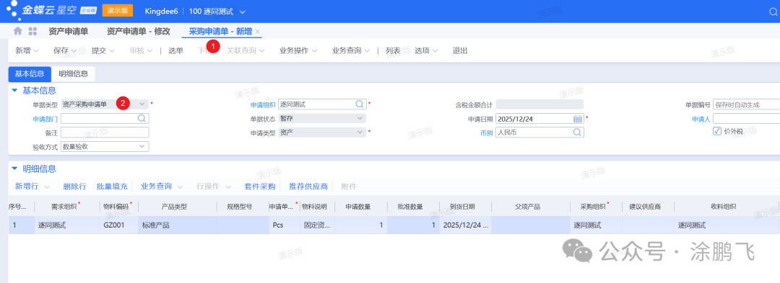Open the detail grid 业务查询 menu
780x283 pixels.
(162, 187)
